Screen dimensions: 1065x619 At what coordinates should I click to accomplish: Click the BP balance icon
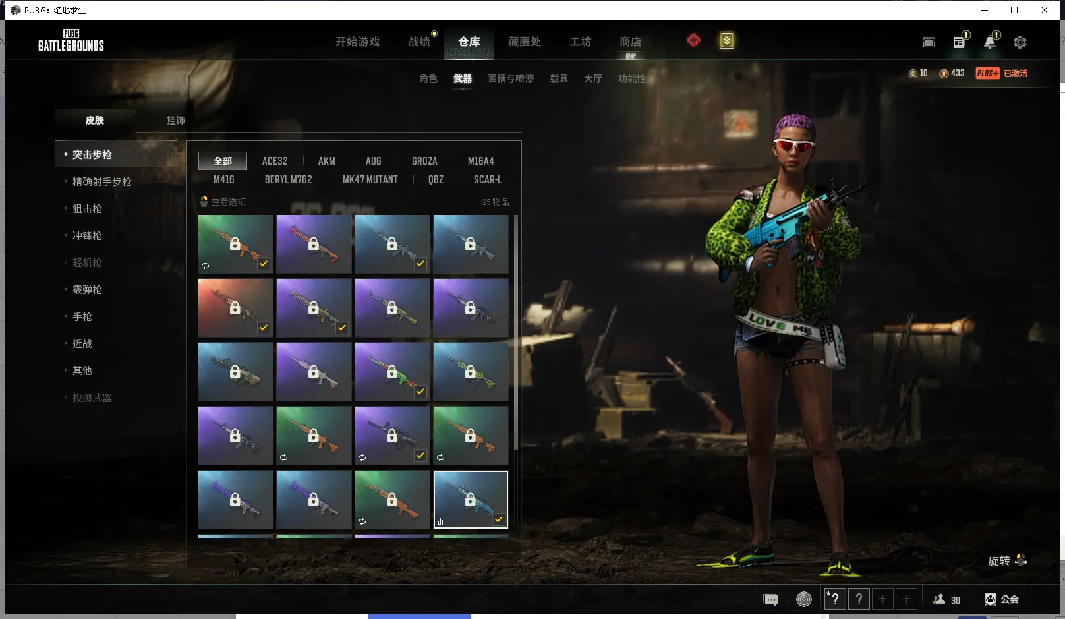click(x=944, y=73)
